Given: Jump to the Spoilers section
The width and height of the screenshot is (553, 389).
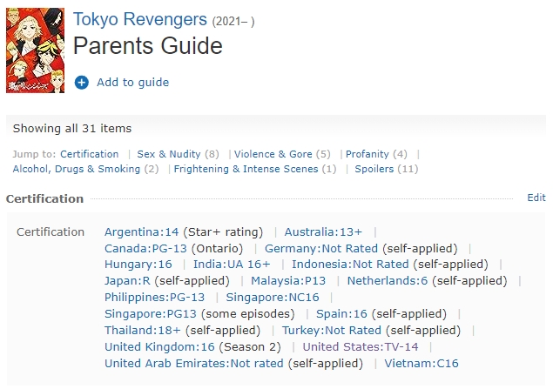Looking at the screenshot, I should pyautogui.click(x=374, y=169).
